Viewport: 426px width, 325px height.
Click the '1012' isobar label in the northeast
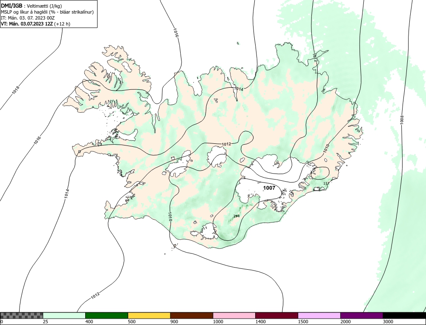pyautogui.click(x=315, y=57)
